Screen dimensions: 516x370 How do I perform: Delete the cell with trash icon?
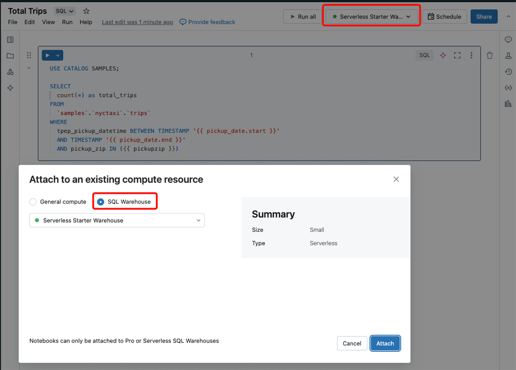click(490, 55)
